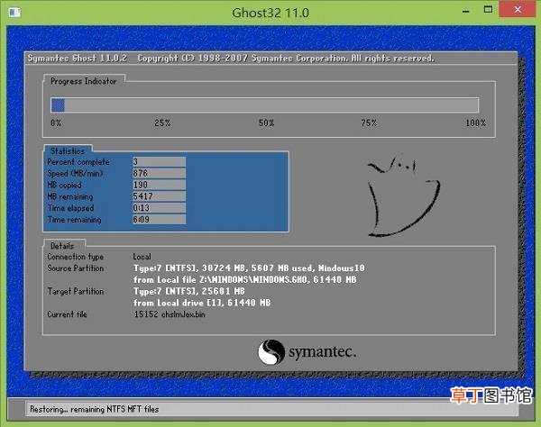Click the Local connection type value

pos(142,257)
